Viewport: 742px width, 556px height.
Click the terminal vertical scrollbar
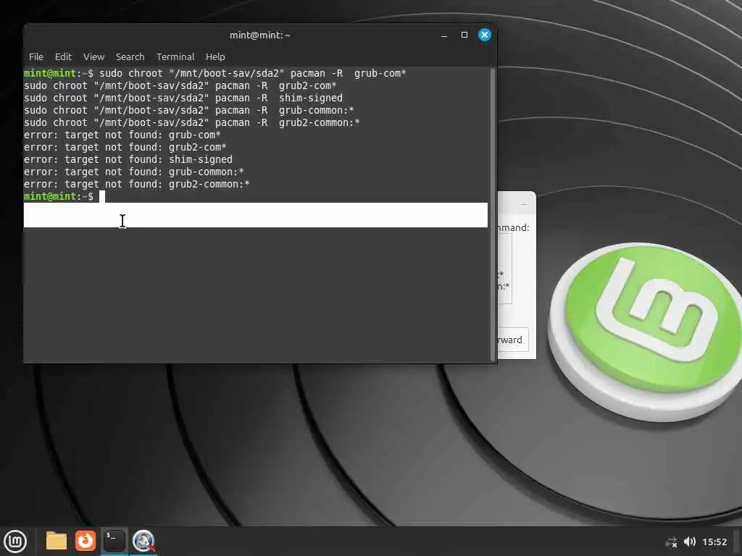click(492, 213)
